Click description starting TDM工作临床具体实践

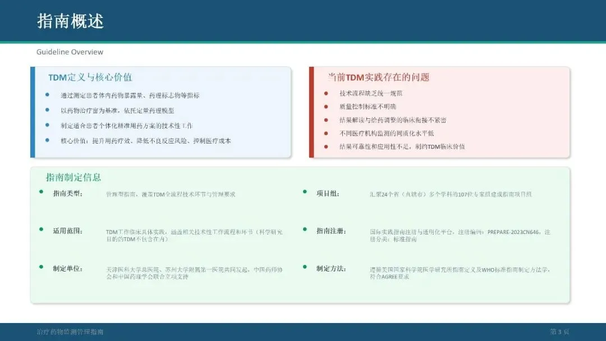click(x=194, y=236)
